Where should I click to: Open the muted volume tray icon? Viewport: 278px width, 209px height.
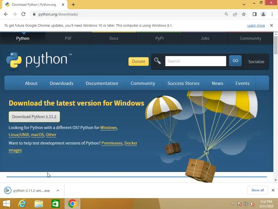(x=252, y=204)
